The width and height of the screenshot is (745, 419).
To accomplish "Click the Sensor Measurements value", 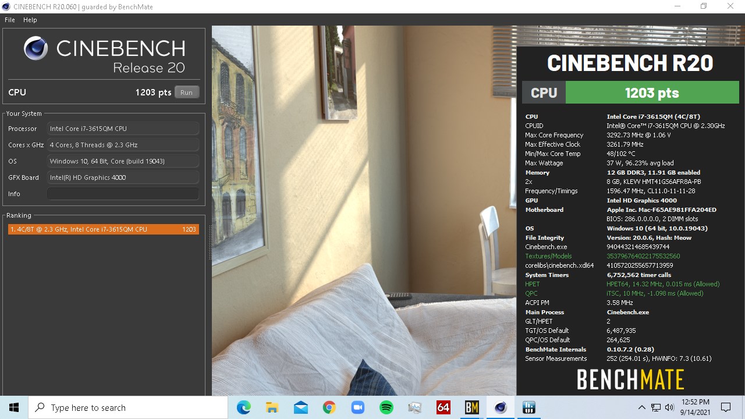I will tap(659, 358).
